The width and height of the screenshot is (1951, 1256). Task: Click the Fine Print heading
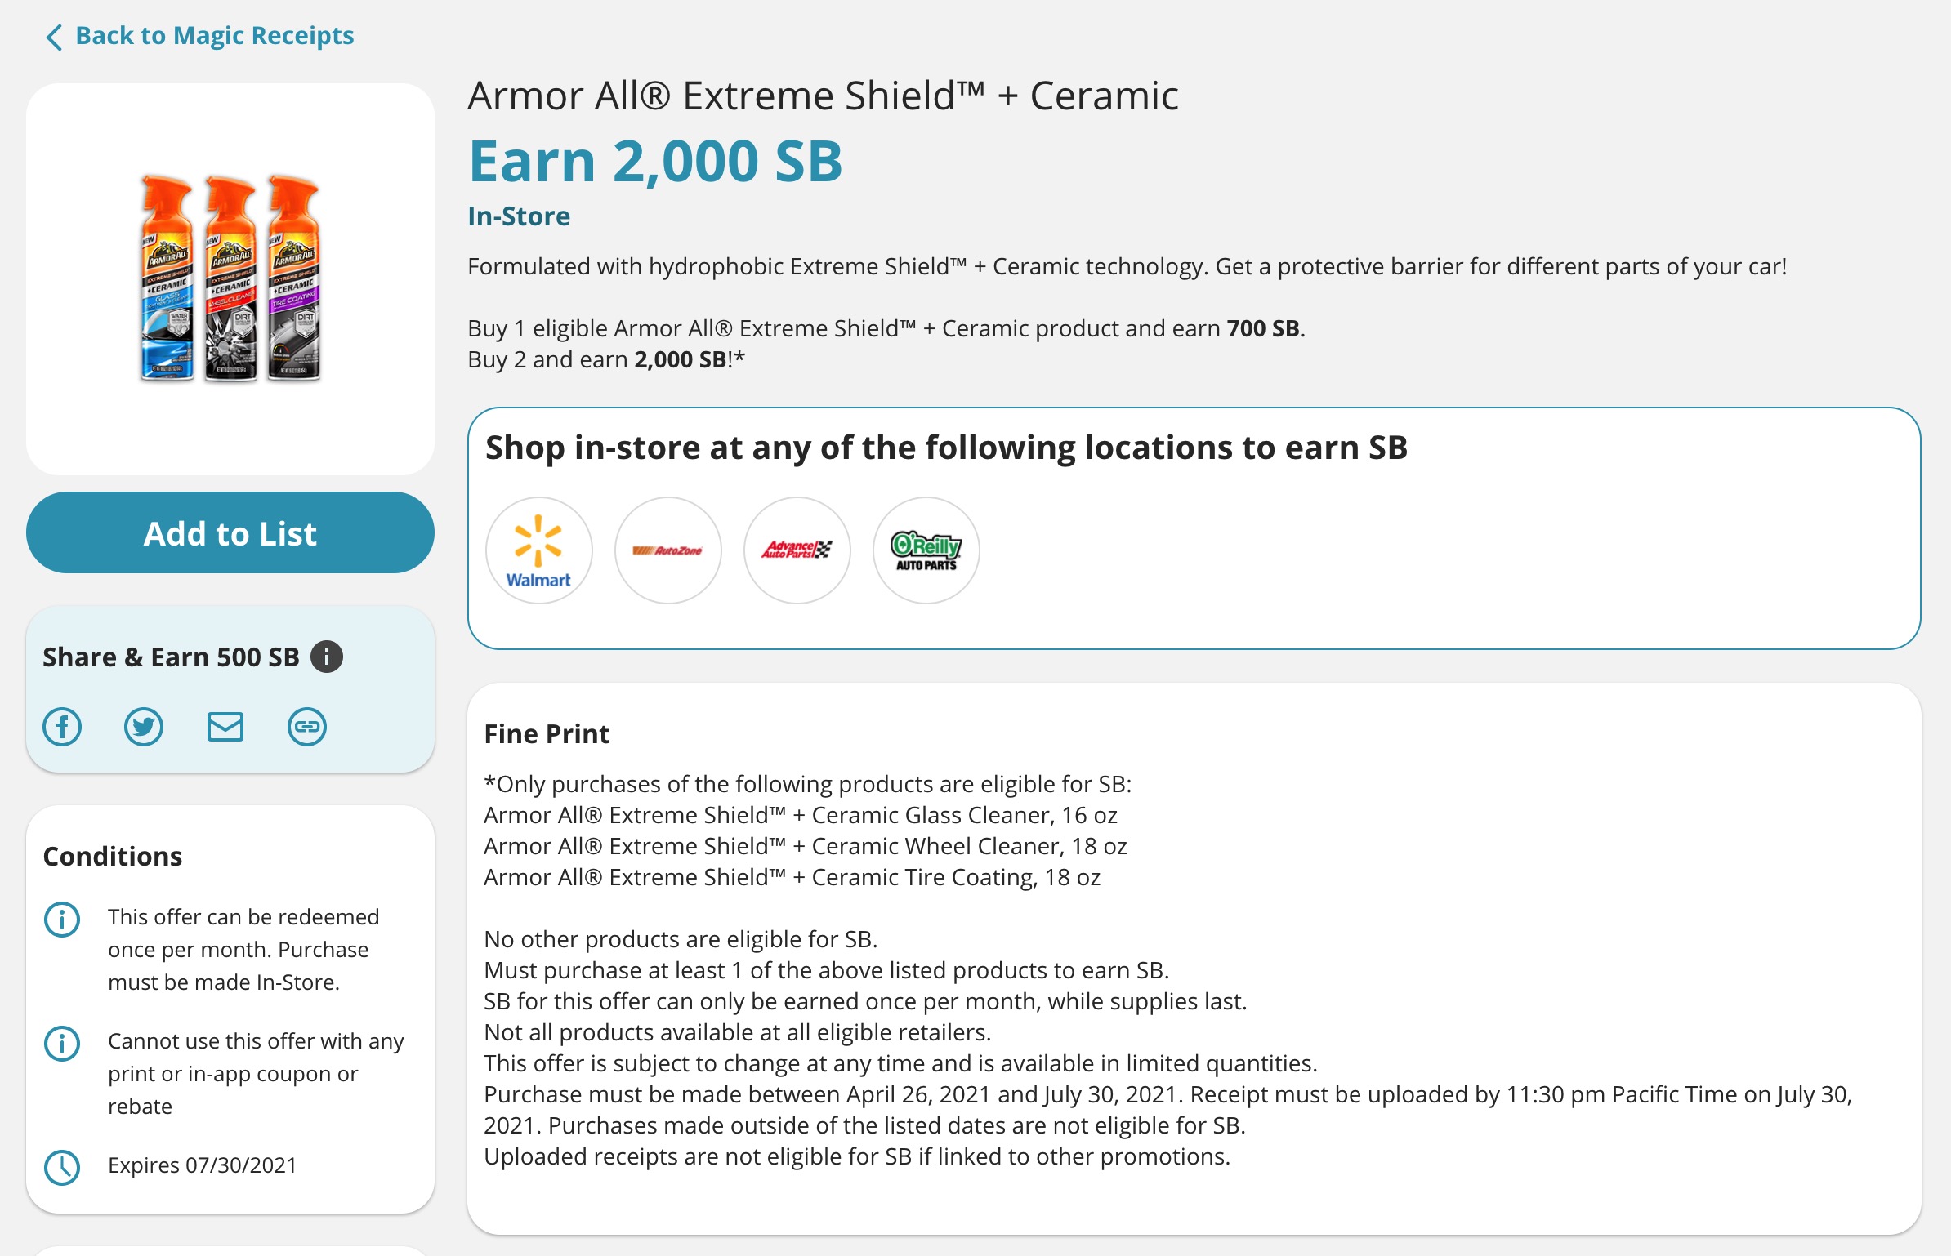(x=547, y=734)
